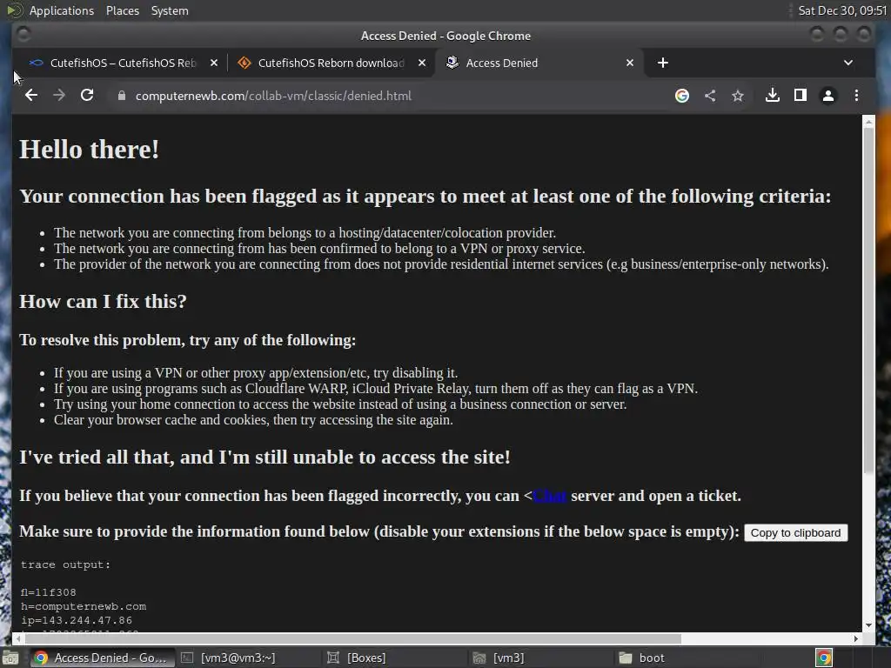891x668 pixels.
Task: Follow the Chat link
Action: [550, 496]
